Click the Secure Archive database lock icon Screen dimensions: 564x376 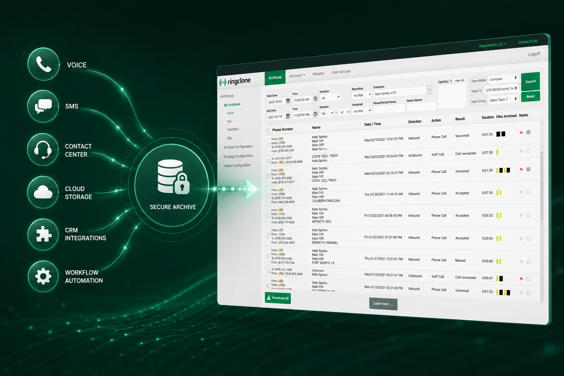(x=173, y=177)
